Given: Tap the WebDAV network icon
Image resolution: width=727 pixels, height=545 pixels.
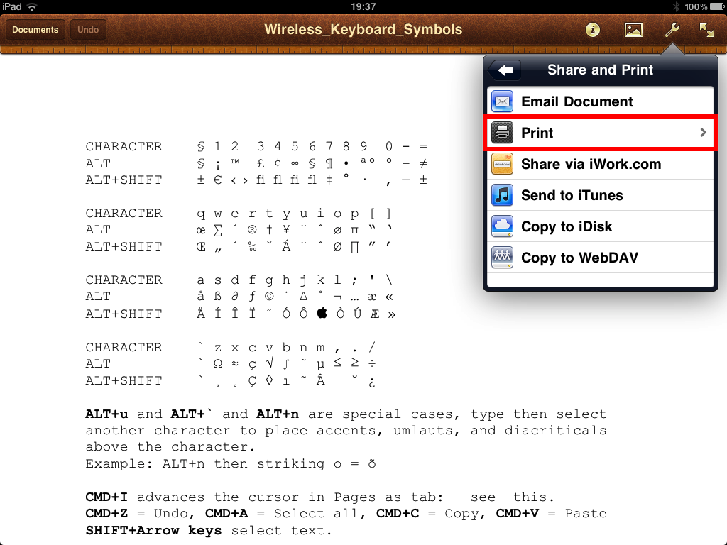Looking at the screenshot, I should click(x=502, y=258).
